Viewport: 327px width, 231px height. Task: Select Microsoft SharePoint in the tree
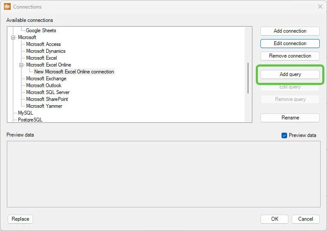point(47,99)
